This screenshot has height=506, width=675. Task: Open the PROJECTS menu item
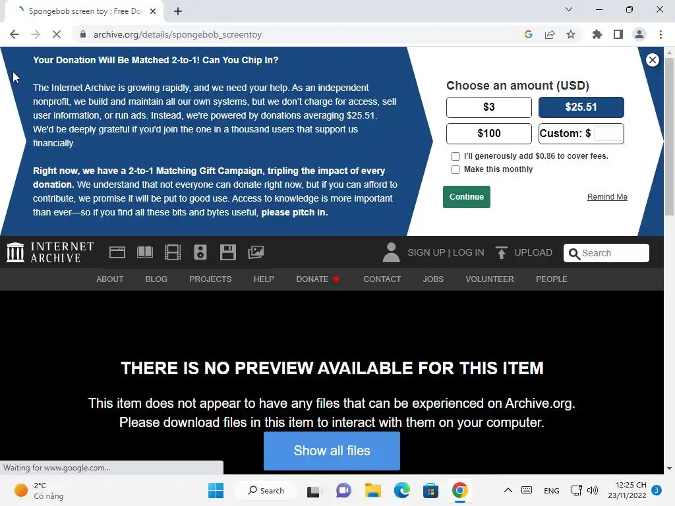coord(210,279)
